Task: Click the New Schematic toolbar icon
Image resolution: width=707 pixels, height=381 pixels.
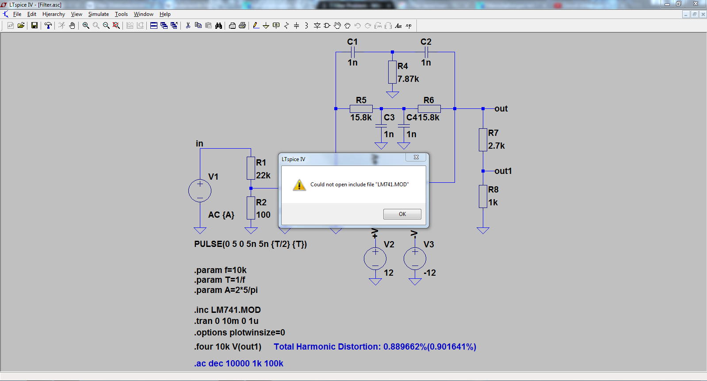Action: click(x=11, y=26)
